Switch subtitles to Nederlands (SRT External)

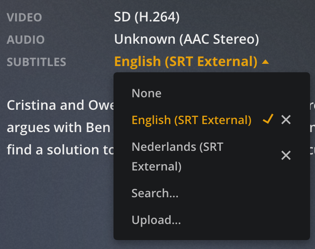coord(177,156)
